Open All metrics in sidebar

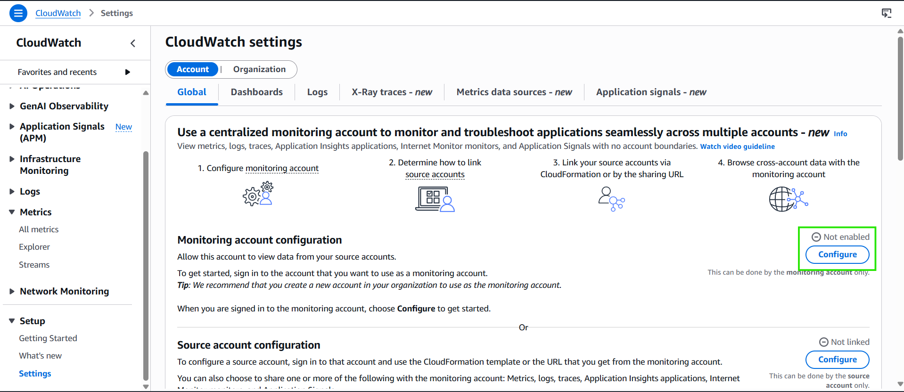click(39, 229)
